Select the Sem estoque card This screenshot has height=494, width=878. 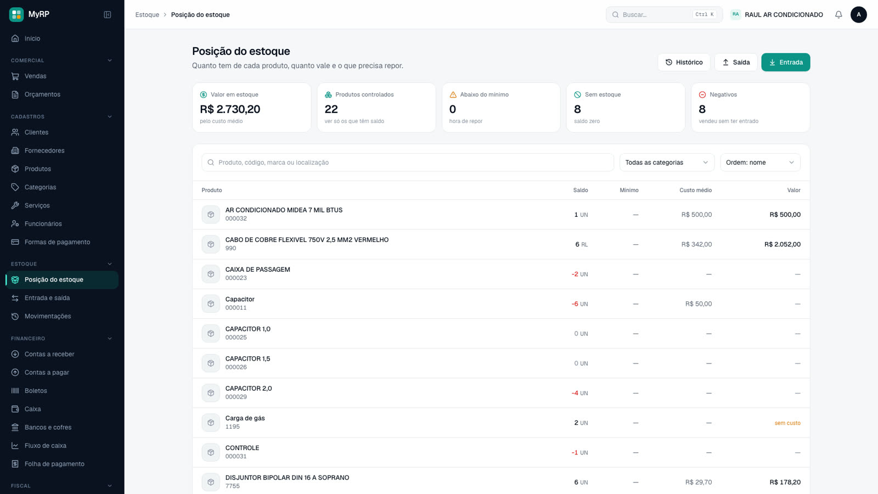(626, 108)
